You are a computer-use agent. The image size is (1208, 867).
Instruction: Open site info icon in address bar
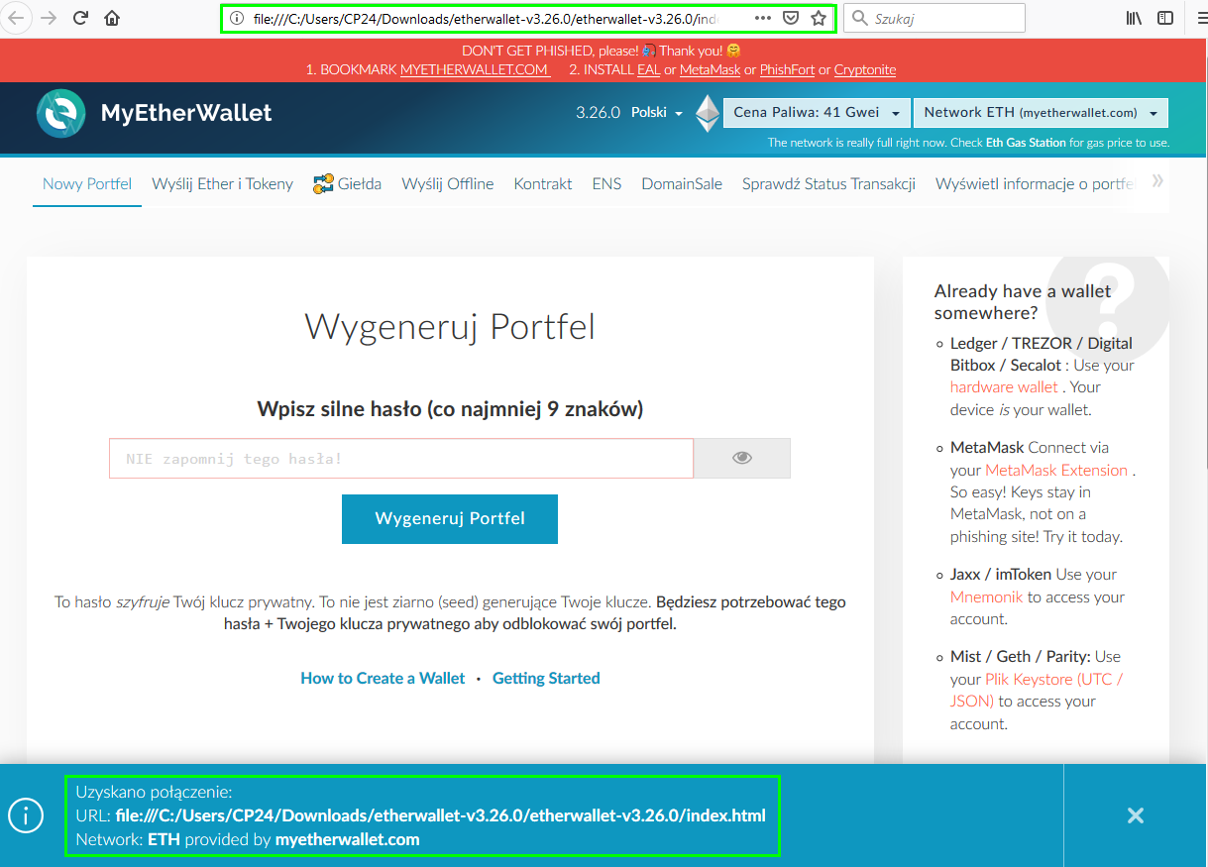coord(236,18)
